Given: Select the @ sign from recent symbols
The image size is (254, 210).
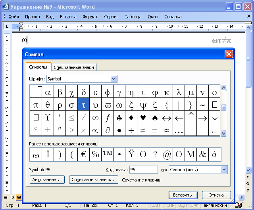Looking at the screenshot, I should [167, 155].
